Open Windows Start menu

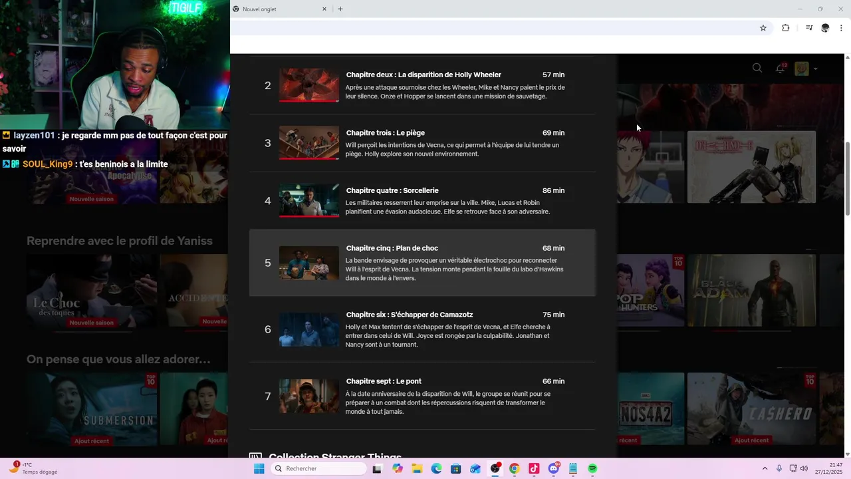tap(259, 468)
